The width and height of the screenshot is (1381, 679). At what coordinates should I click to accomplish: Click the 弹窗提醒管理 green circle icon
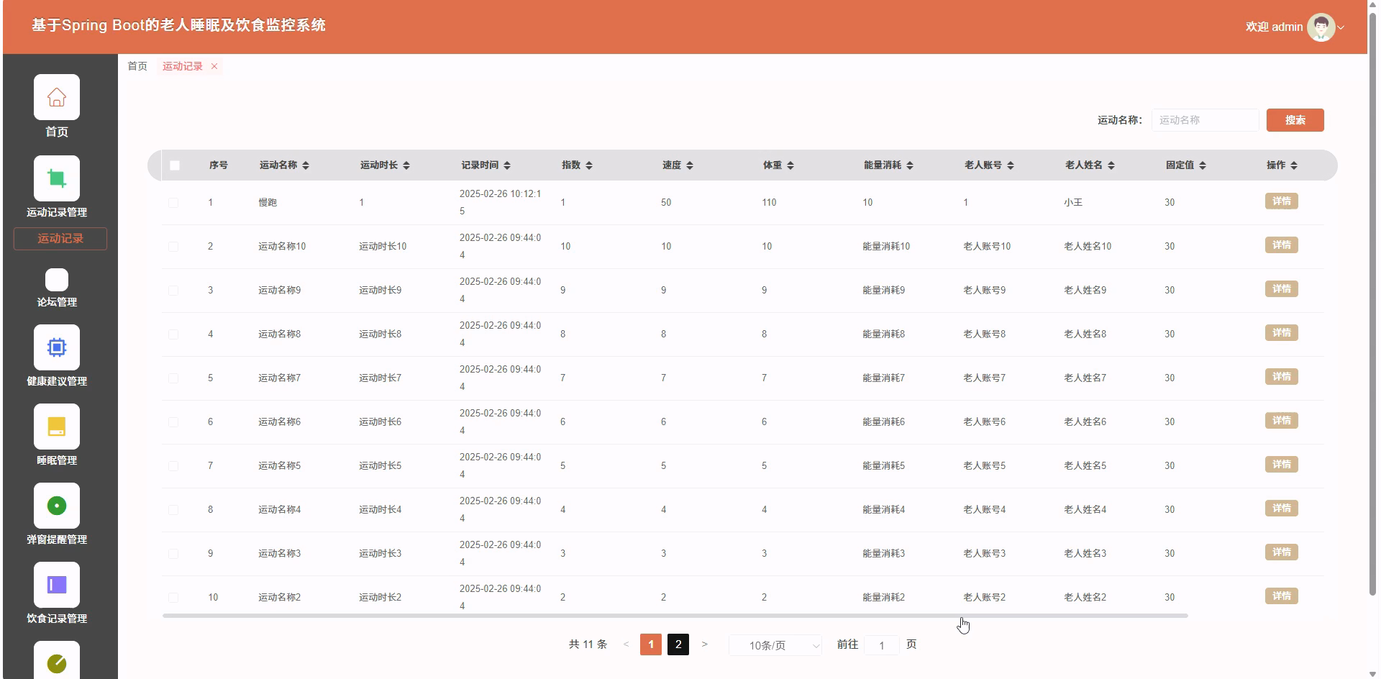(x=57, y=506)
